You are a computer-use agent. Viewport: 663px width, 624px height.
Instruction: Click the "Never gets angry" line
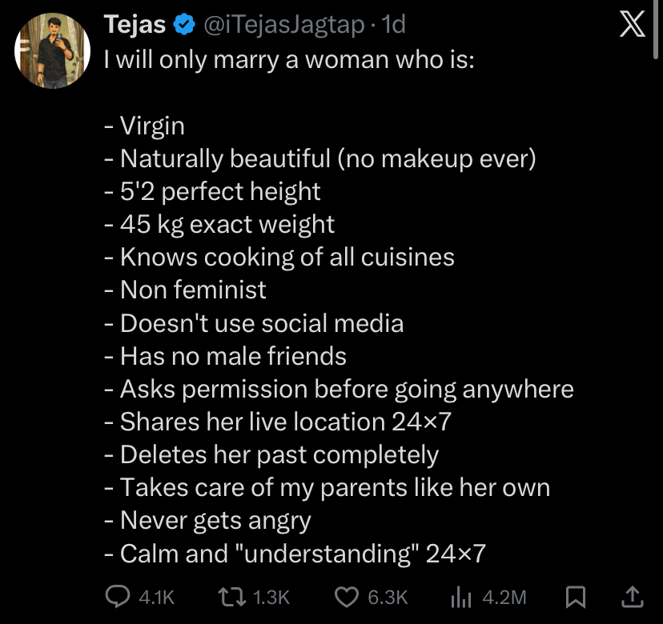tap(215, 520)
